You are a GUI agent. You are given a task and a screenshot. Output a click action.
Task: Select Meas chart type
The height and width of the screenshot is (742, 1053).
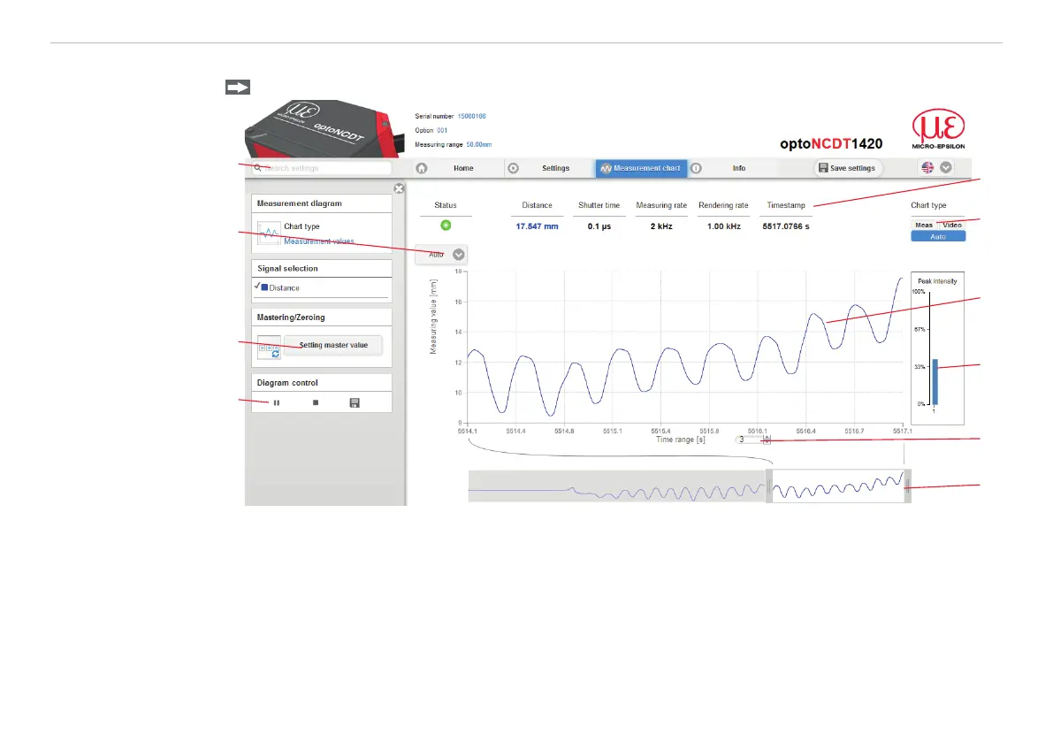pyautogui.click(x=924, y=225)
